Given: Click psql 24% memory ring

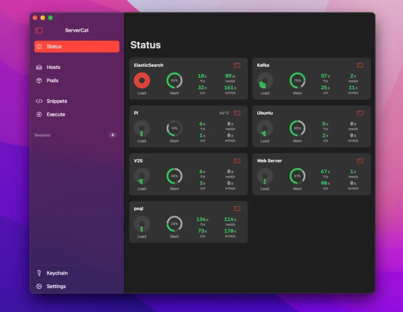Looking at the screenshot, I should point(174,224).
